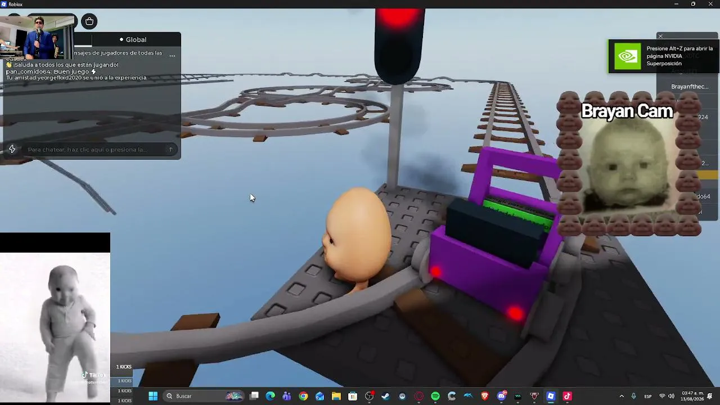Open Outlook mail from taskbar
Viewport: 720px width, 405px height.
click(x=320, y=396)
